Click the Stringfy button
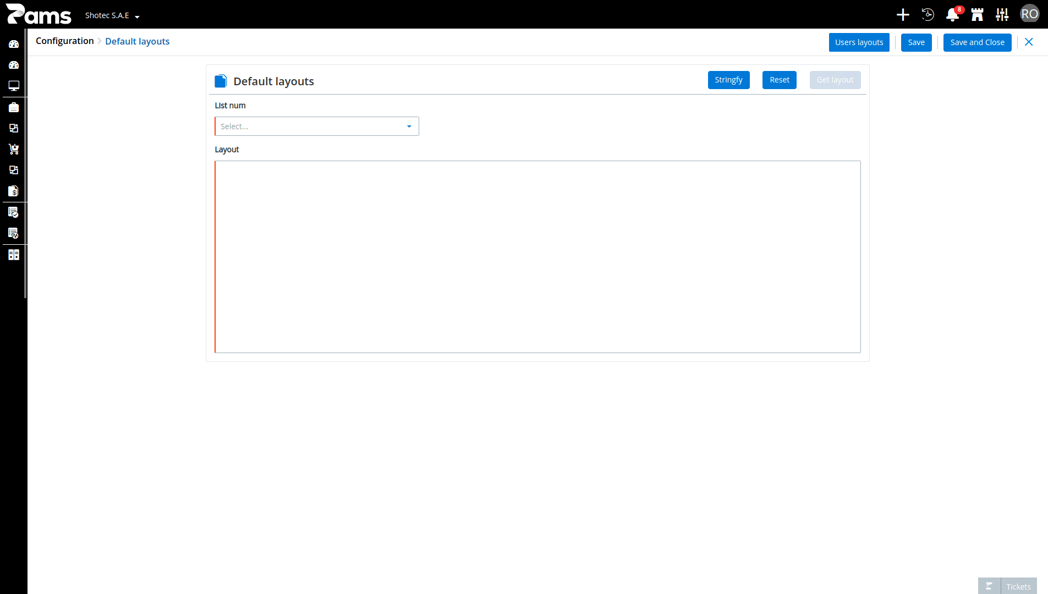This screenshot has width=1048, height=594. [728, 80]
